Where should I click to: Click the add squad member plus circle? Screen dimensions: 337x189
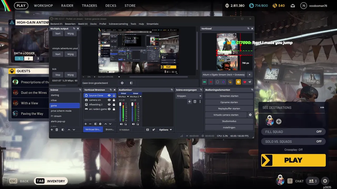point(279,121)
